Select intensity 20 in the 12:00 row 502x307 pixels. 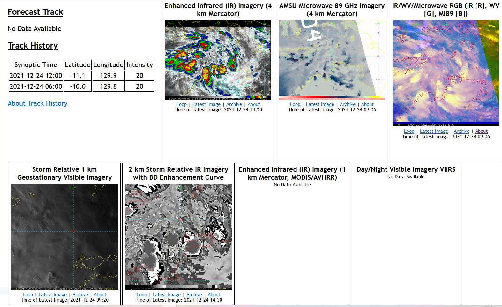(139, 76)
